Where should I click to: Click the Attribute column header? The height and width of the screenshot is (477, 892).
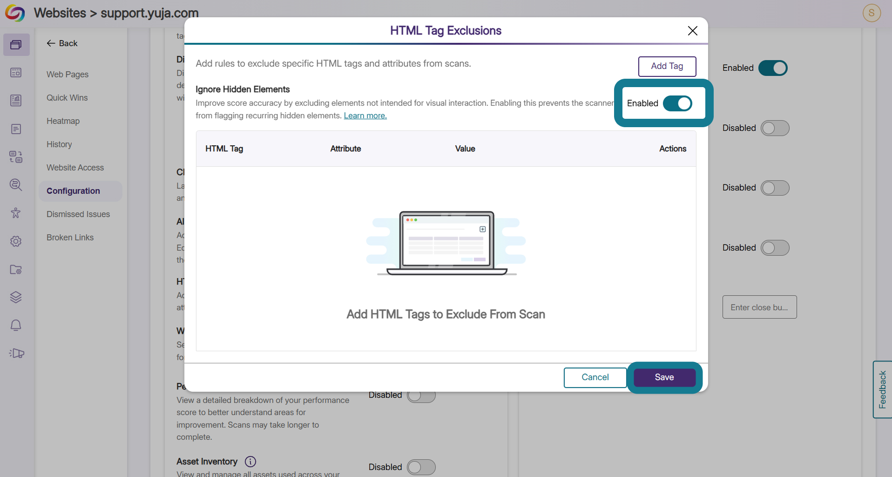coord(345,149)
